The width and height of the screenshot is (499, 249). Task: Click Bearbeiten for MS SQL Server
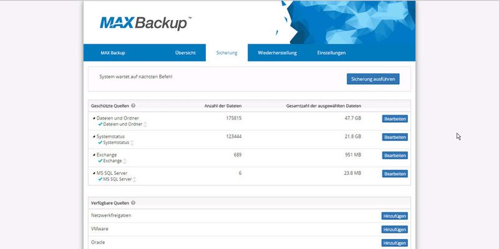pyautogui.click(x=395, y=174)
